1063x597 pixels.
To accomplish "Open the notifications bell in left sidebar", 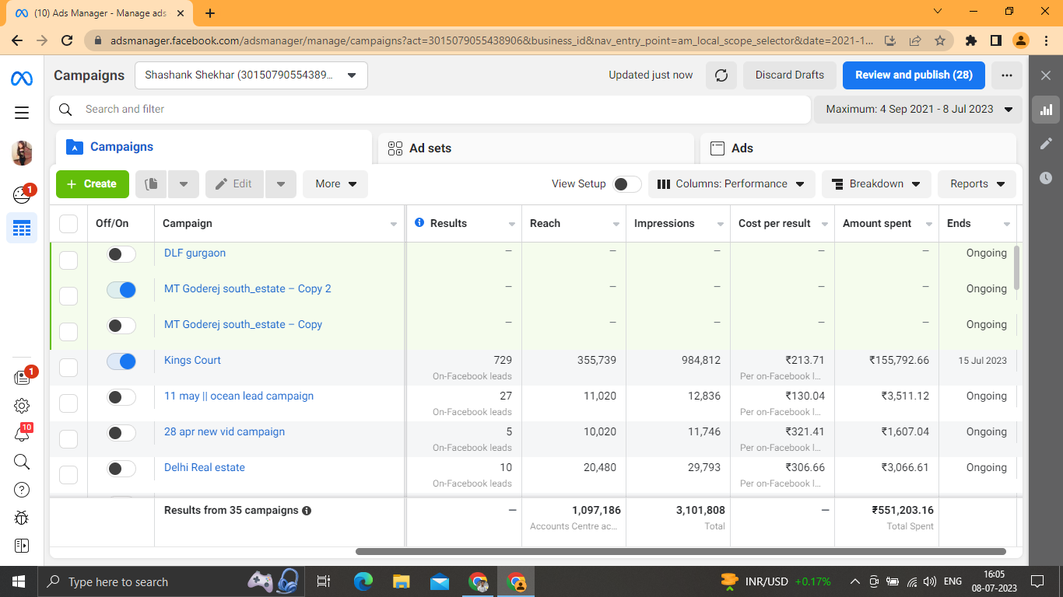I will coord(22,433).
